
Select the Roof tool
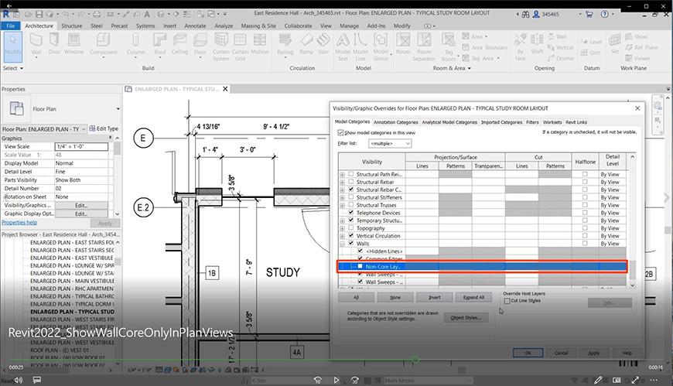click(159, 45)
